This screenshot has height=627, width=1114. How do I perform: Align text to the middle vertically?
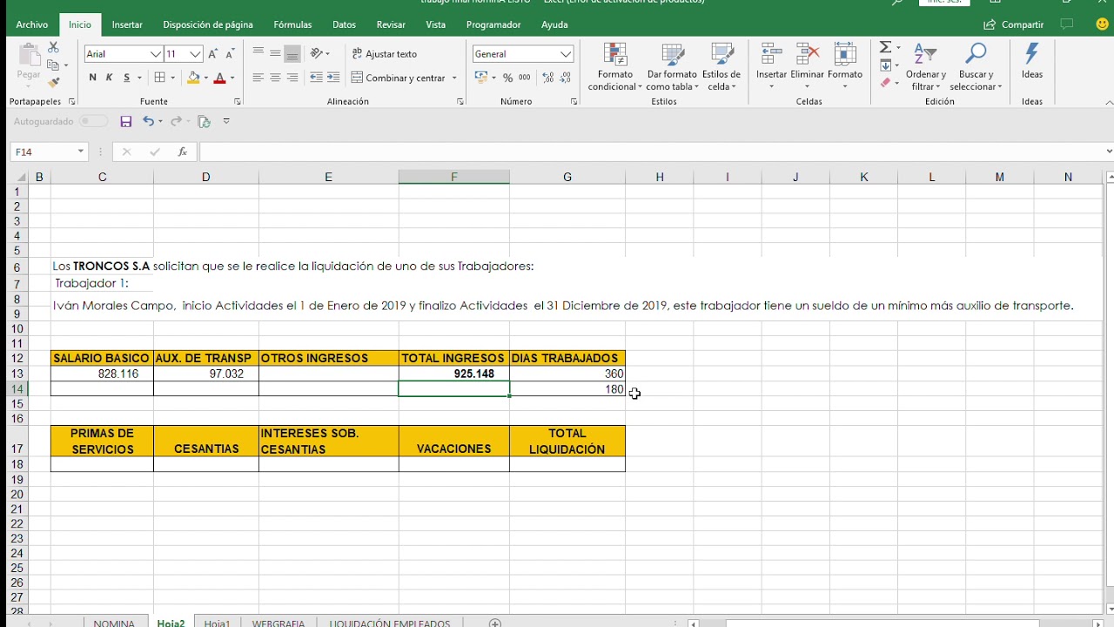click(x=275, y=53)
